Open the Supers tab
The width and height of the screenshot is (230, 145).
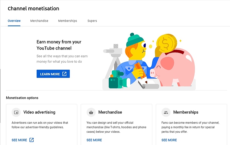pos(92,21)
